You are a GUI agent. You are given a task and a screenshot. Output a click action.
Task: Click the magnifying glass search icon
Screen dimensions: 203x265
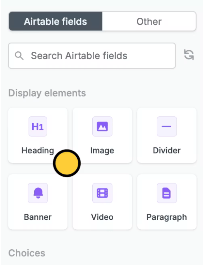19,56
